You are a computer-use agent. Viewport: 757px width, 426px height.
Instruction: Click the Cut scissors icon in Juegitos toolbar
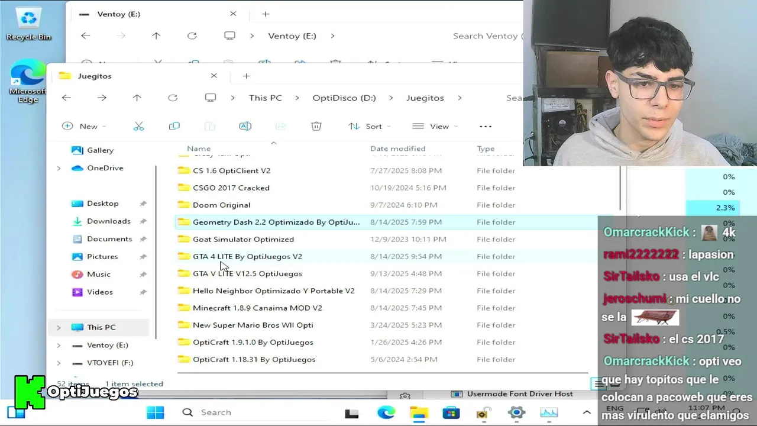click(x=138, y=126)
